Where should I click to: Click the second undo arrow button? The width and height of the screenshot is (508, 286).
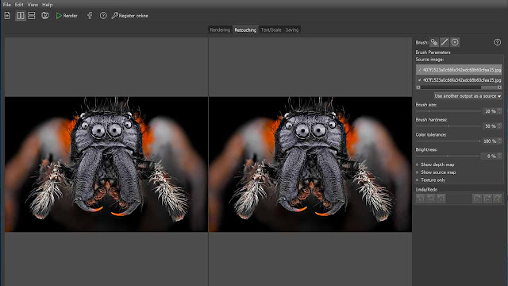[431, 199]
